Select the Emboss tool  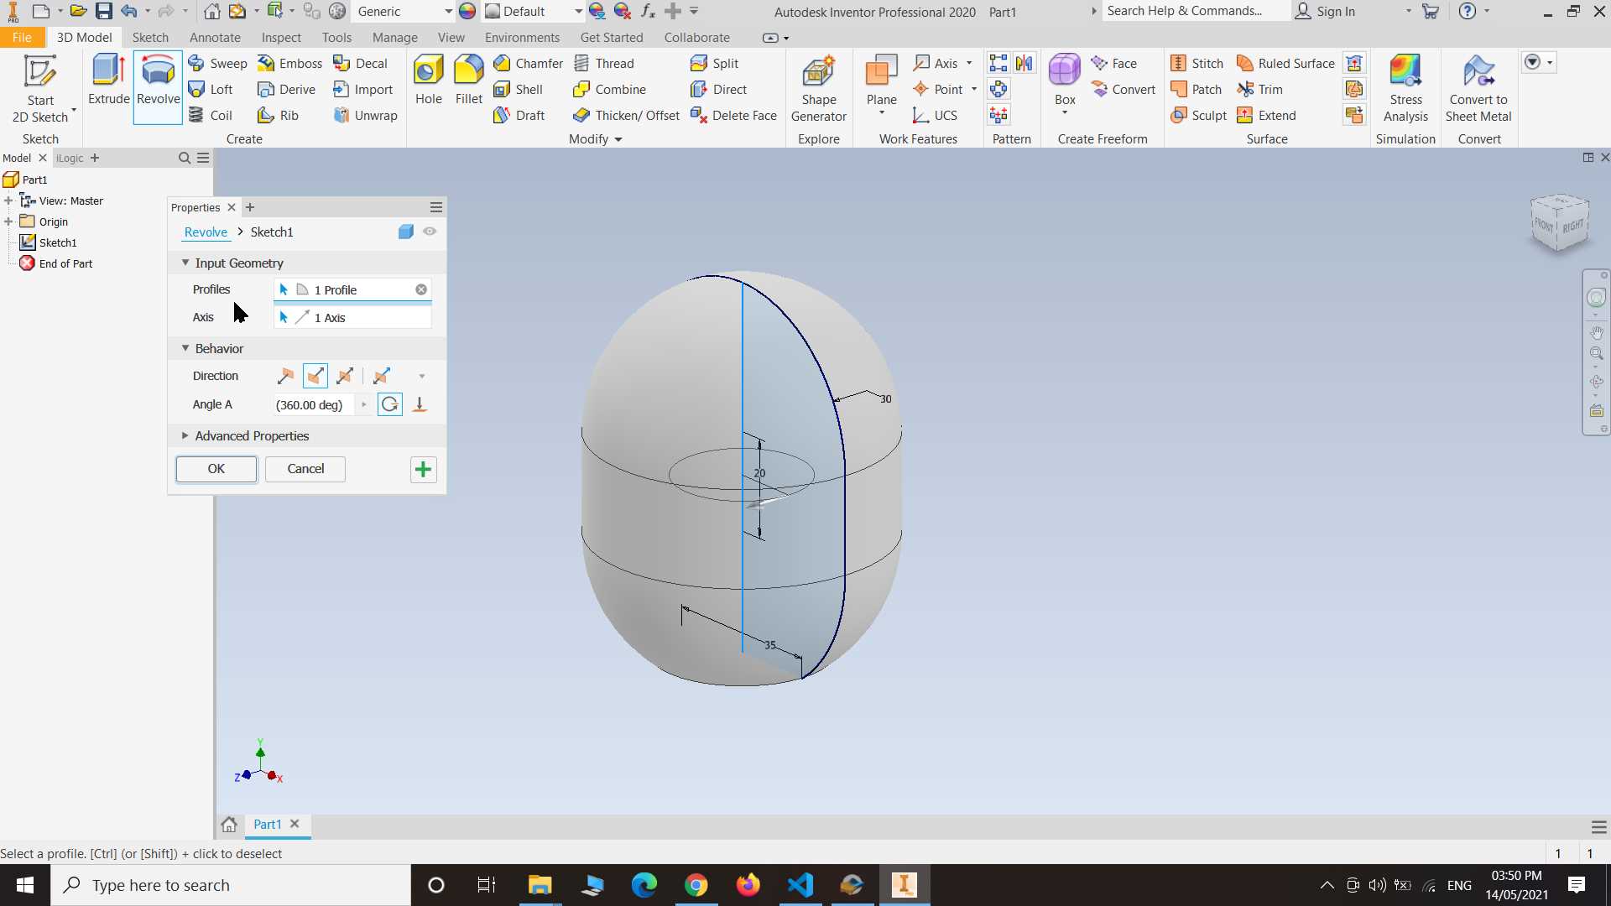[289, 64]
